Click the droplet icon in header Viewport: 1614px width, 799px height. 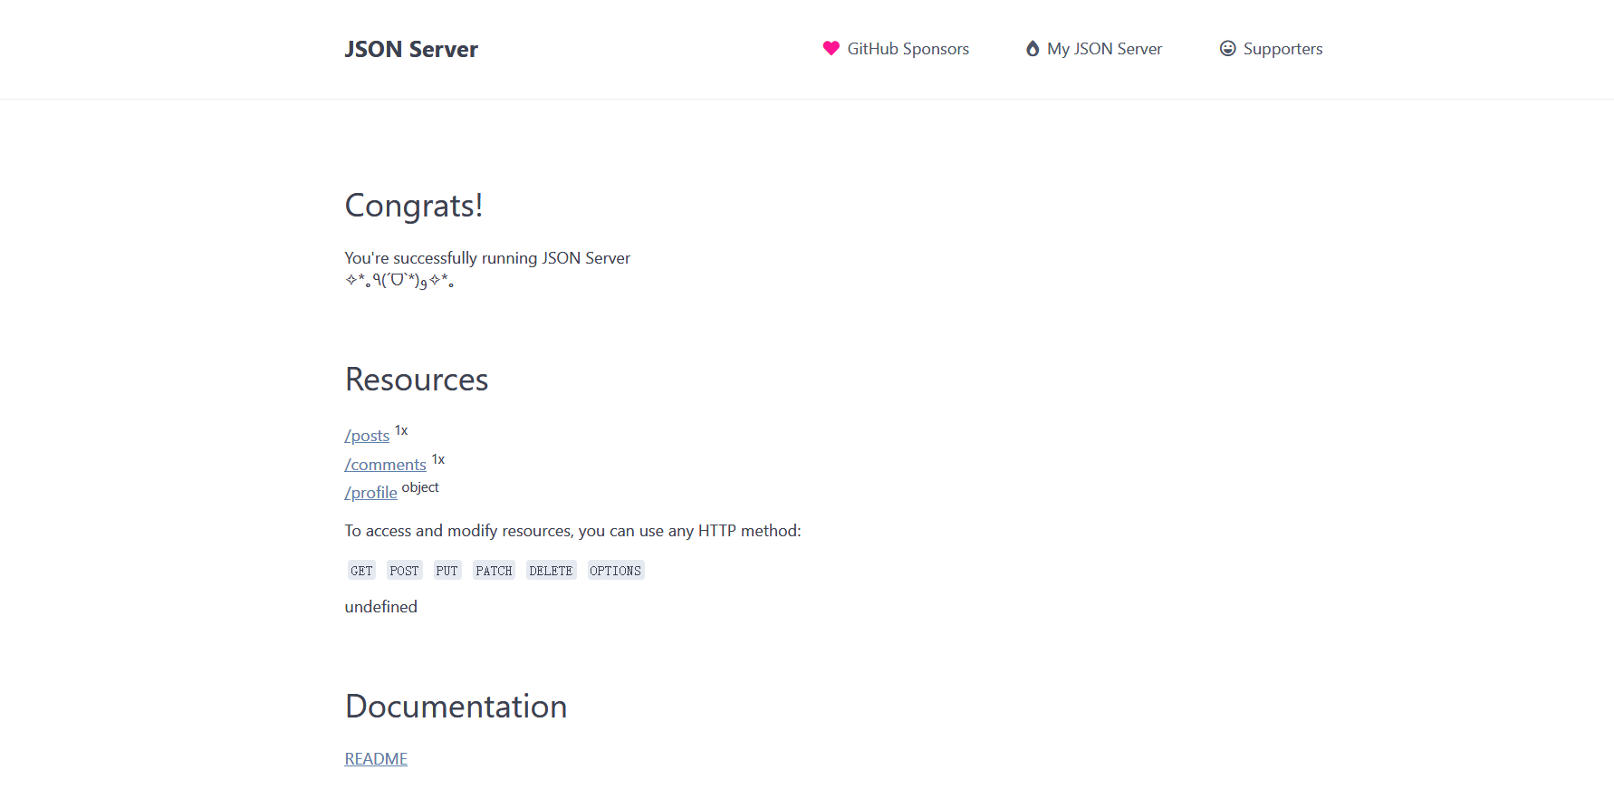pos(1032,49)
